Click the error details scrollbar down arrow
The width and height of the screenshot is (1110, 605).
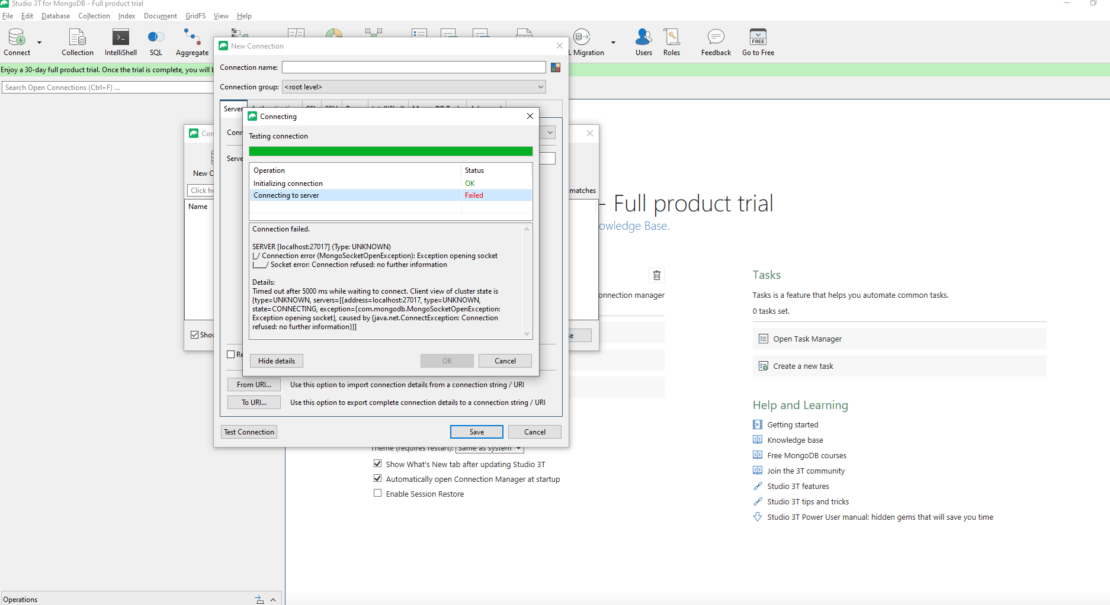[527, 334]
